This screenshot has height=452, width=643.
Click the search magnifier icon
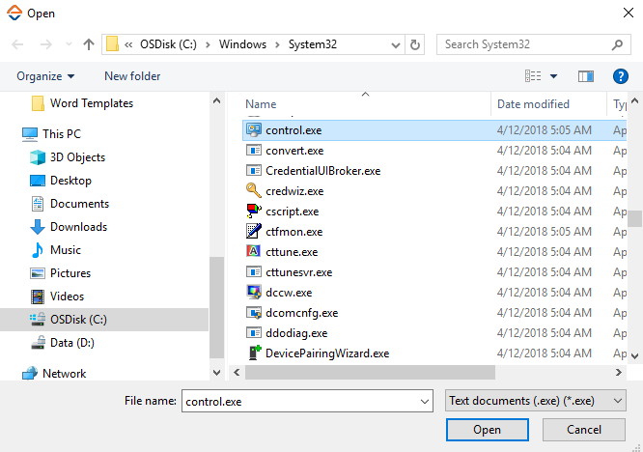(x=616, y=44)
